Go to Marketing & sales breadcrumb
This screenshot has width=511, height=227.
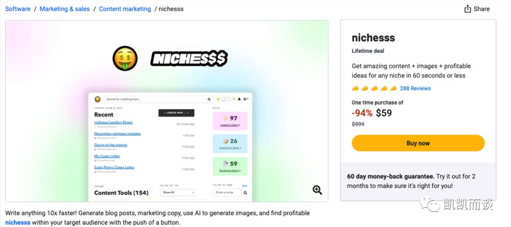[64, 9]
